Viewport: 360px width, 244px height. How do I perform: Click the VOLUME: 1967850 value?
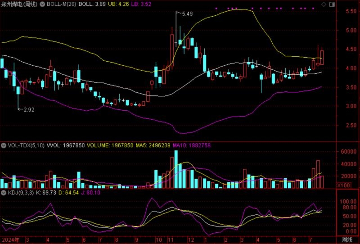(110, 145)
